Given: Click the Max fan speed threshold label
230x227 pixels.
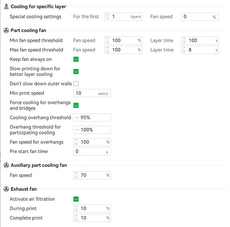Looking at the screenshot, I should 36,50.
